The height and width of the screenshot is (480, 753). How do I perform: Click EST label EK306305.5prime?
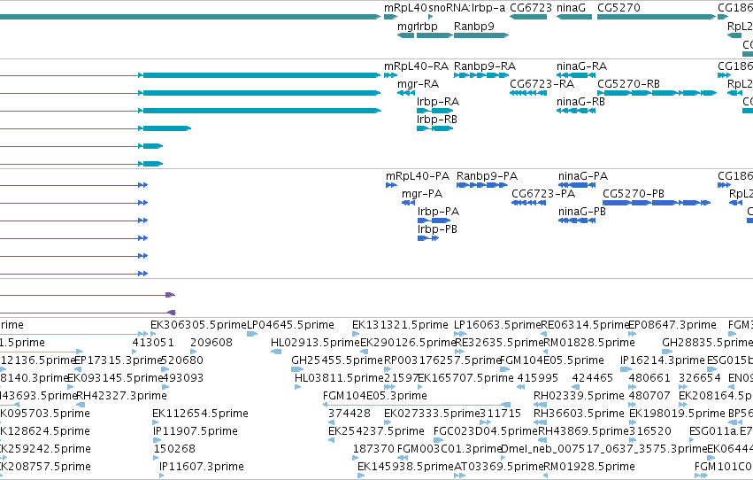pos(198,325)
